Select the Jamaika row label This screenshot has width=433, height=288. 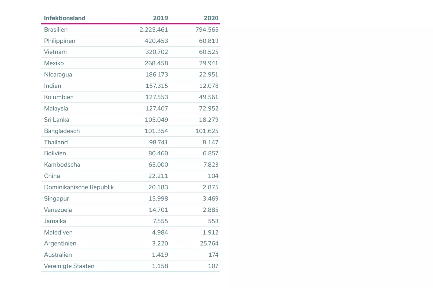[55, 221]
